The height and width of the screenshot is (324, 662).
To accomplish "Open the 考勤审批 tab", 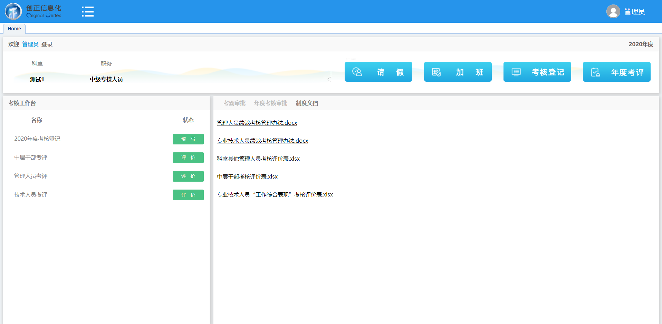I will (234, 103).
